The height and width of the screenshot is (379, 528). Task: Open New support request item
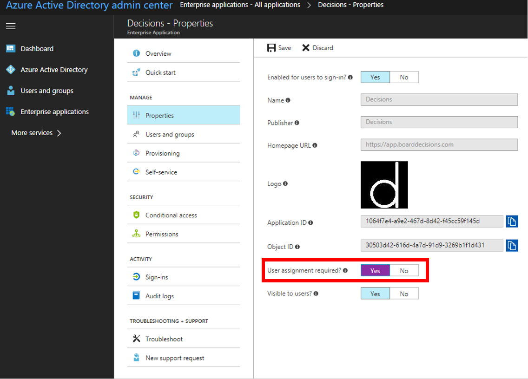tap(184, 358)
